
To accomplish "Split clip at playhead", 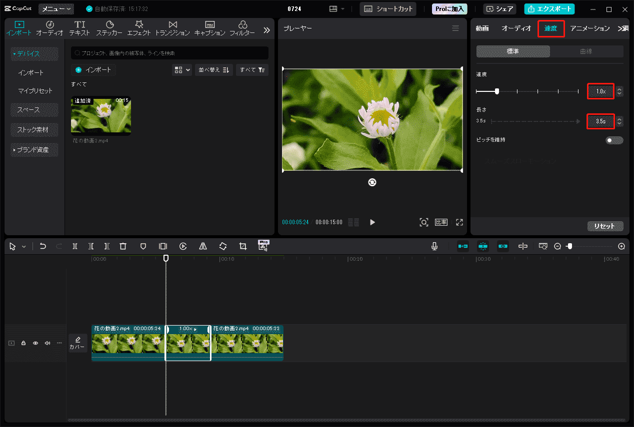I will coord(74,246).
